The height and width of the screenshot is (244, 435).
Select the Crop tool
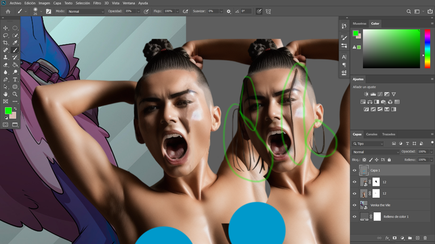[5, 42]
